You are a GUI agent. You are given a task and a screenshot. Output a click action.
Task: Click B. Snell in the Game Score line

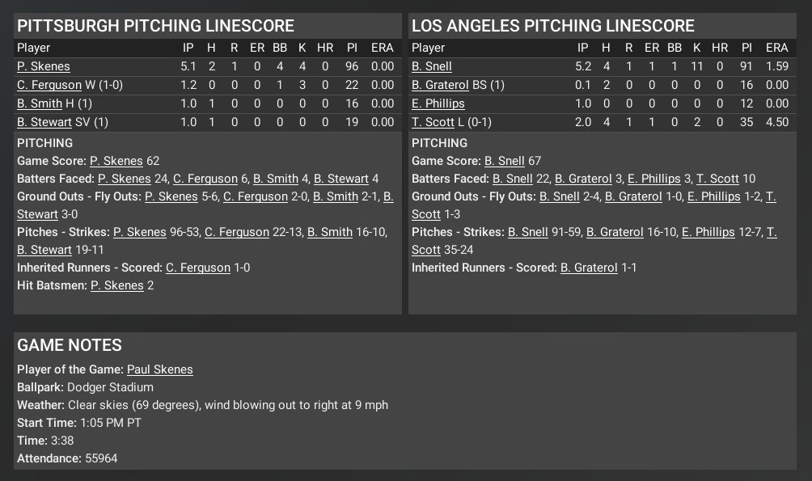504,161
